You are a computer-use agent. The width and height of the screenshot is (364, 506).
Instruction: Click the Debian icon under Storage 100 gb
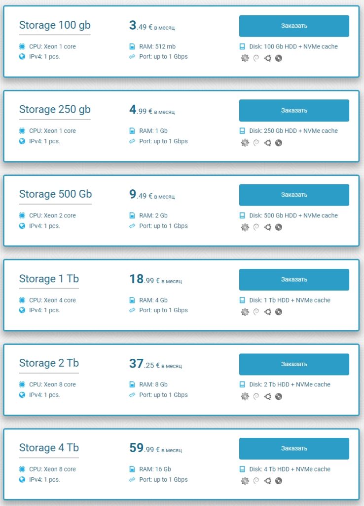256,58
